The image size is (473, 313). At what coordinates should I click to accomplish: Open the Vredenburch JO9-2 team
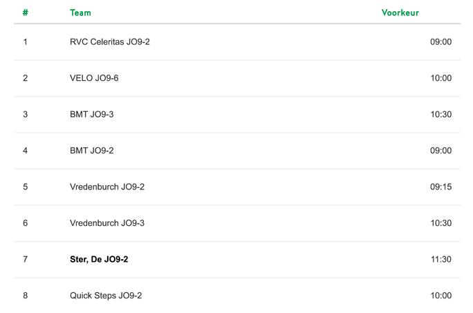point(107,187)
